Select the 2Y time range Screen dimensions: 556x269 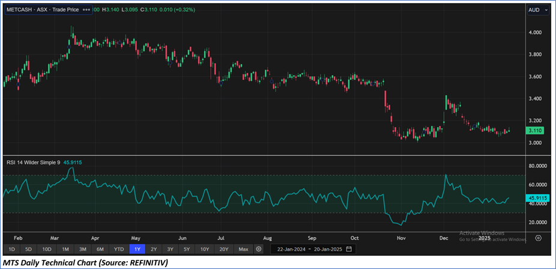154,249
